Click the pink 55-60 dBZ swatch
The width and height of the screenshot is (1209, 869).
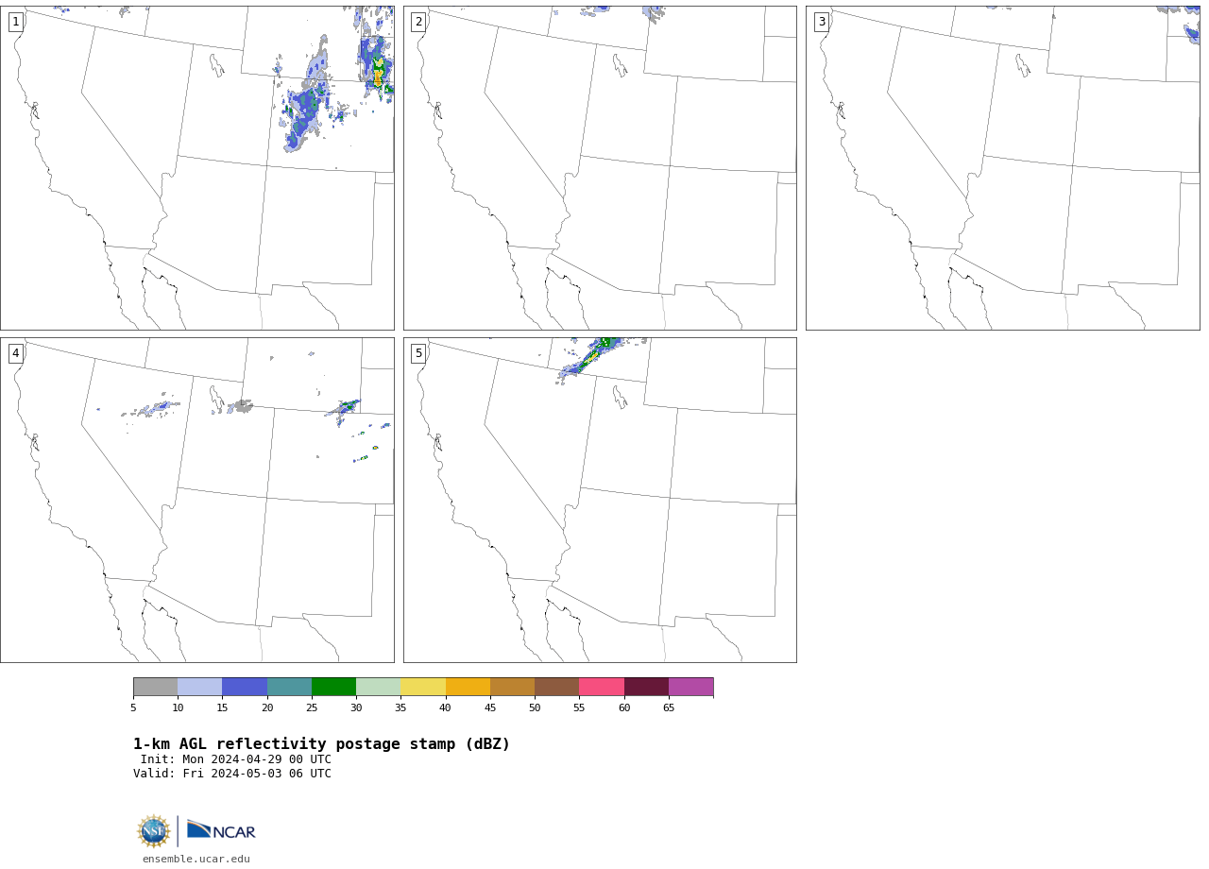(x=602, y=687)
